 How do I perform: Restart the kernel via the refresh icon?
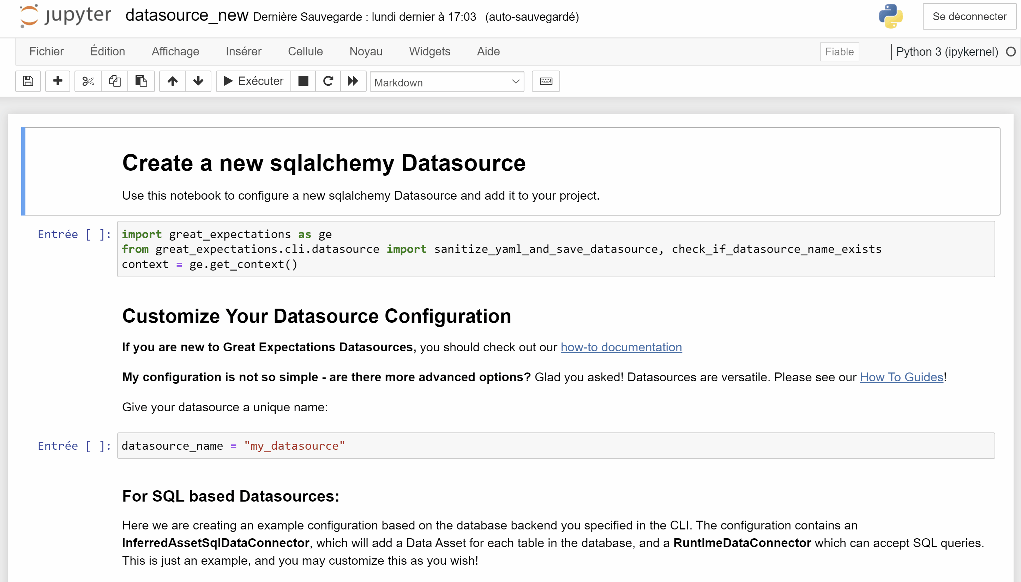click(x=328, y=81)
